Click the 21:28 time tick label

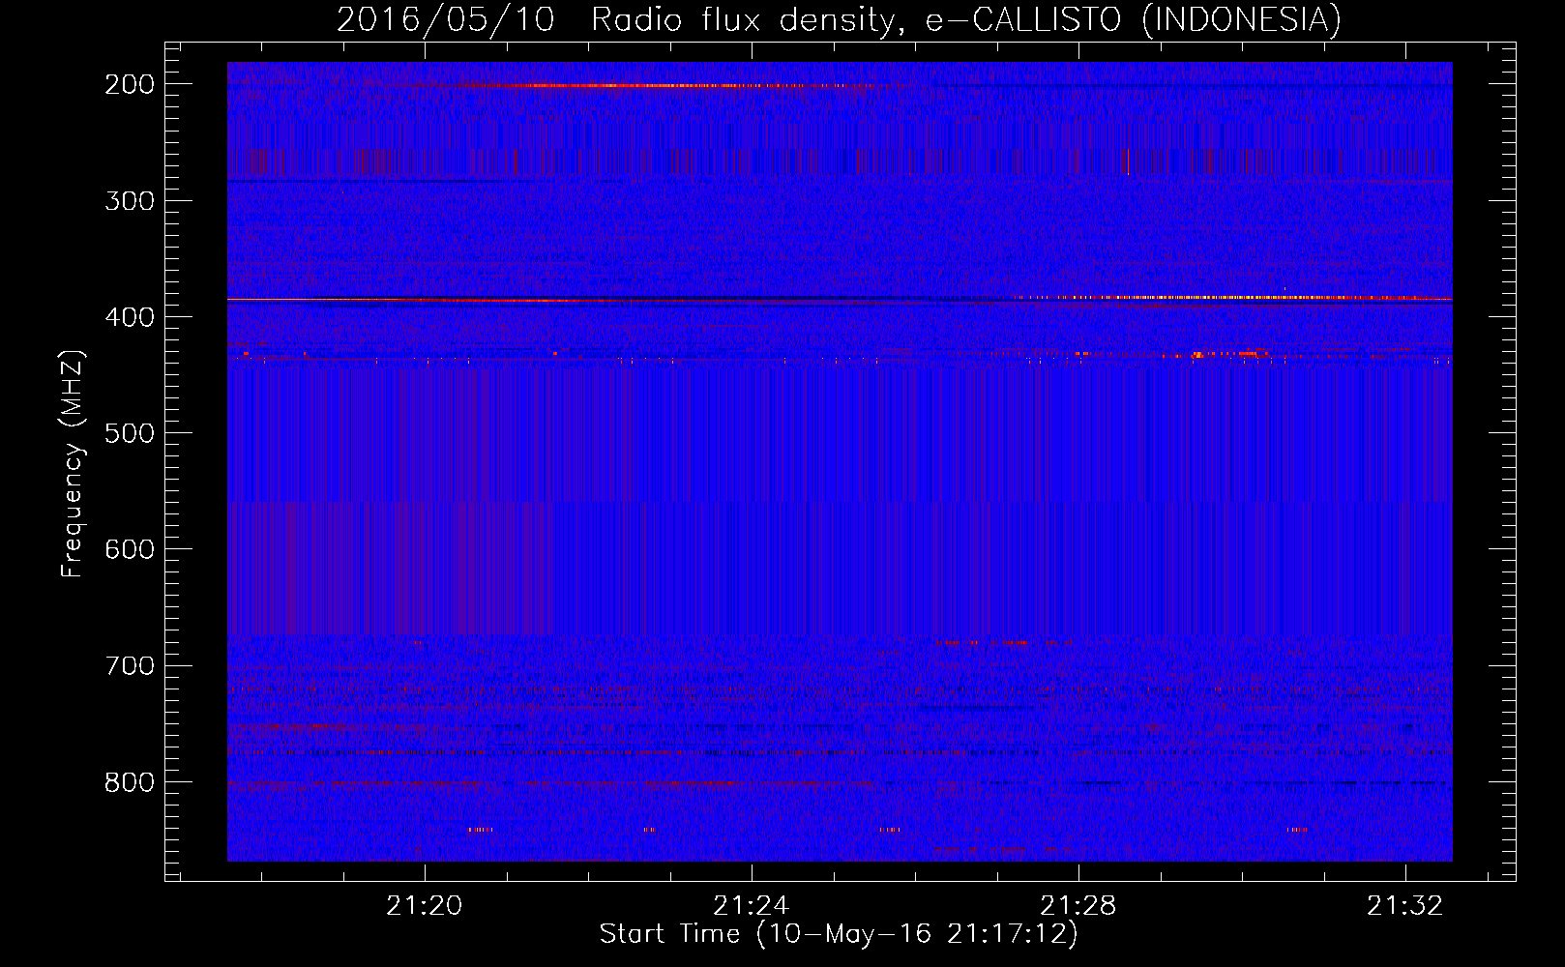[1078, 906]
